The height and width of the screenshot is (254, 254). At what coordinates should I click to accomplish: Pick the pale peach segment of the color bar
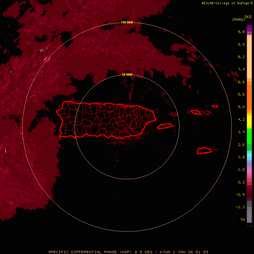tap(249, 58)
